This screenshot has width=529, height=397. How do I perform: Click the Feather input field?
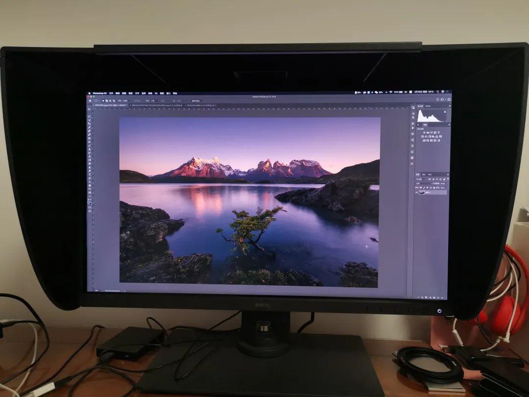[x=125, y=101]
